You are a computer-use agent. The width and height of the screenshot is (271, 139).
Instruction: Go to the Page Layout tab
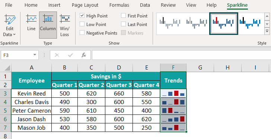click(85, 5)
